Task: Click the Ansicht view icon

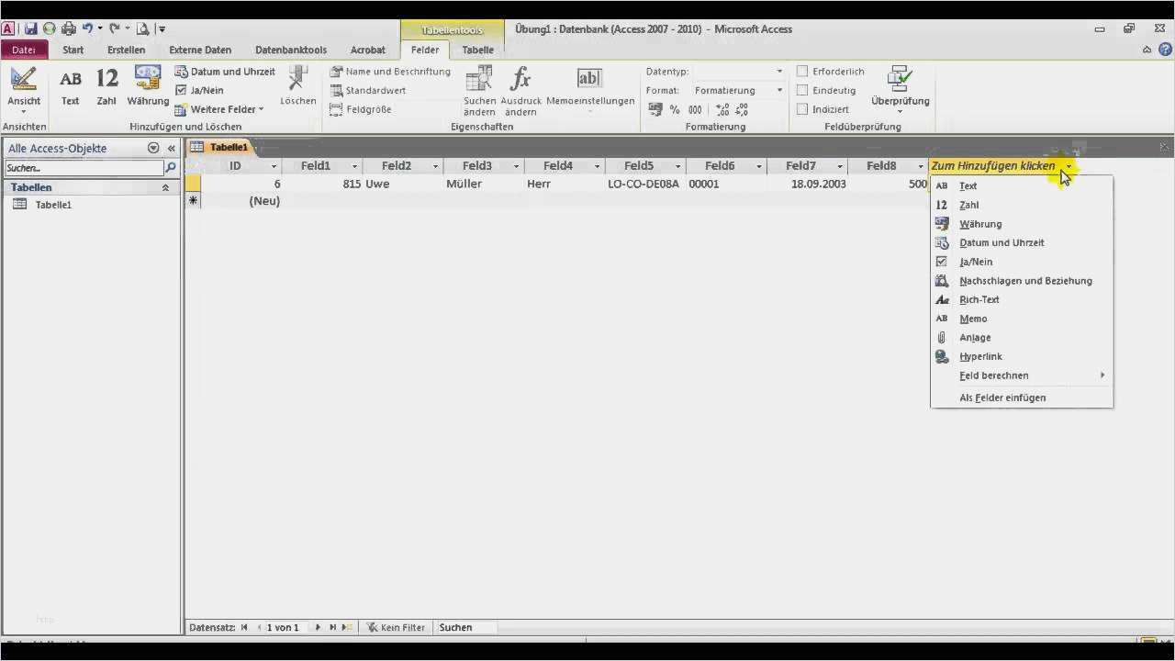Action: tap(24, 81)
